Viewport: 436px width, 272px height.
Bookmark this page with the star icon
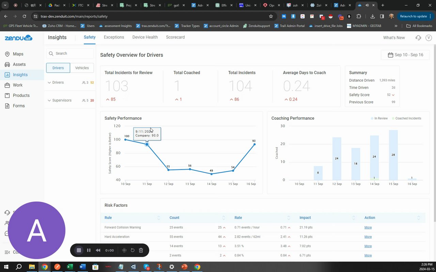coord(271,16)
